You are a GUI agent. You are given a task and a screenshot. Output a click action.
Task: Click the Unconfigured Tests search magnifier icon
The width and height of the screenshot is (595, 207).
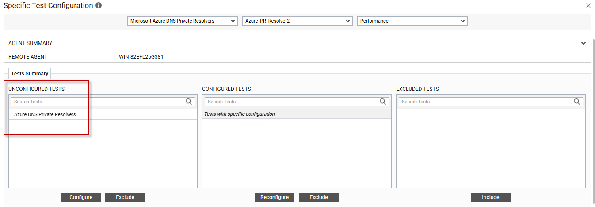point(189,102)
